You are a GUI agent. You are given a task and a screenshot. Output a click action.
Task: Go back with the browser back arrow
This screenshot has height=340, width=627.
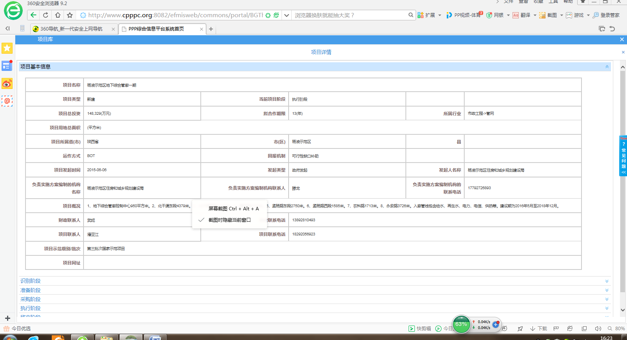pyautogui.click(x=33, y=15)
